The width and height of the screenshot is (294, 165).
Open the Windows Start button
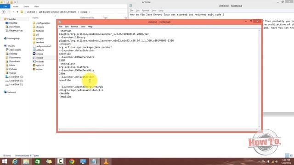point(4,161)
